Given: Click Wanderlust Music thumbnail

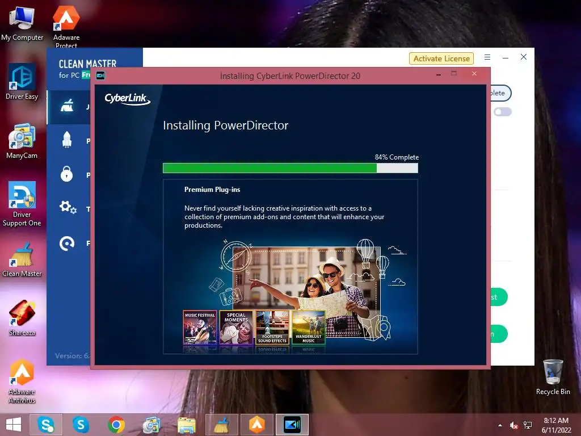Looking at the screenshot, I should [309, 328].
